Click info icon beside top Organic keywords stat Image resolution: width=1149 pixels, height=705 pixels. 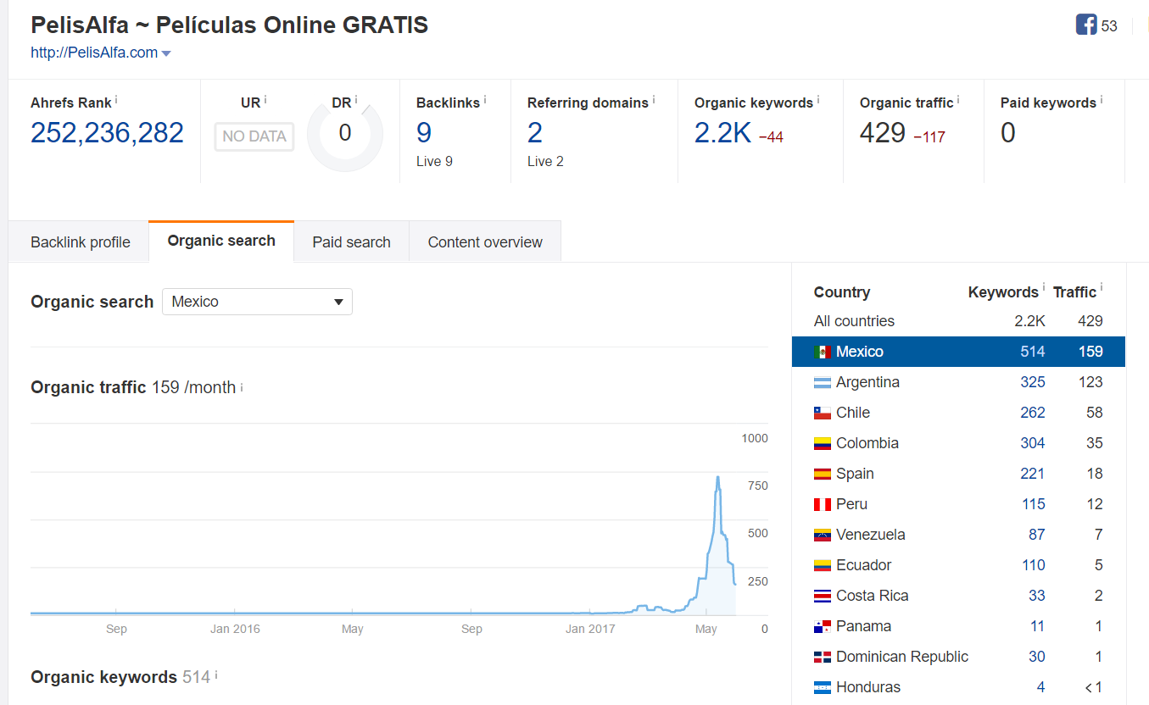point(818,100)
